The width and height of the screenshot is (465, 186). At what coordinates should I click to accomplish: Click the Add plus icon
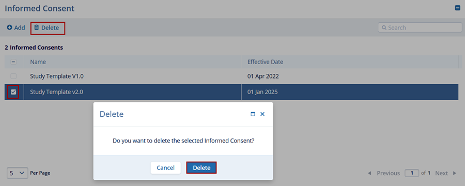[9, 27]
